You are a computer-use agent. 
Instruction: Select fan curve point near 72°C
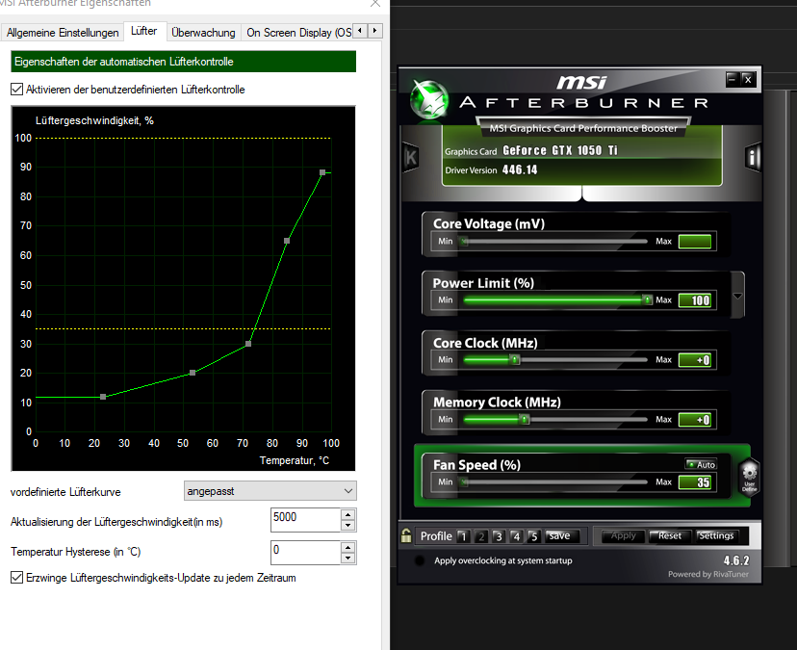tap(248, 344)
